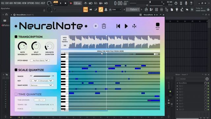
Task: Expand the NeuralNote slot arrow in the Mixer
Action: tap(177, 83)
